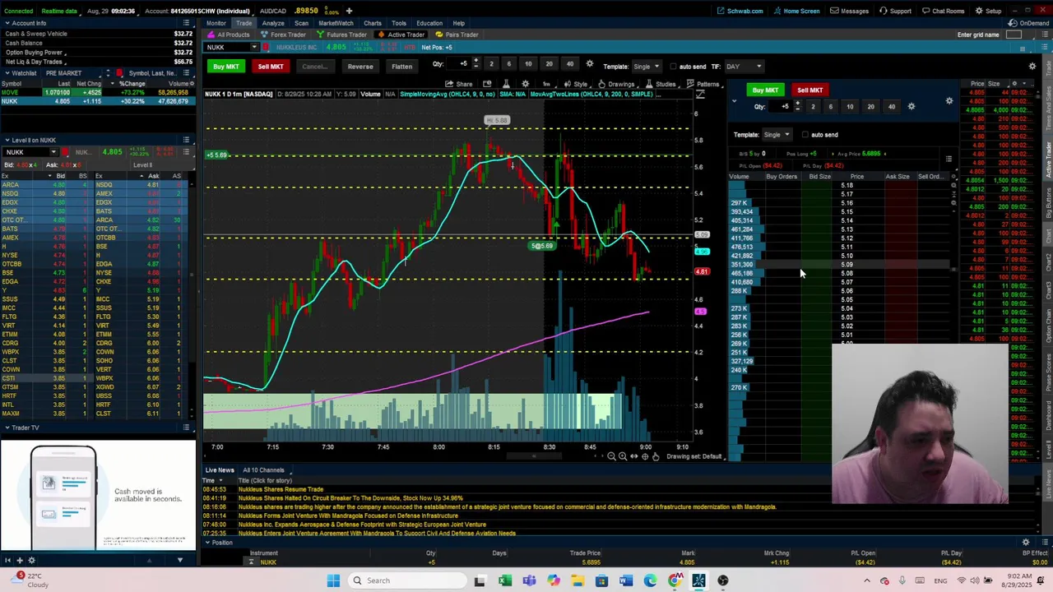Collapse the Trader TV section
Image resolution: width=1053 pixels, height=592 pixels.
pos(7,428)
